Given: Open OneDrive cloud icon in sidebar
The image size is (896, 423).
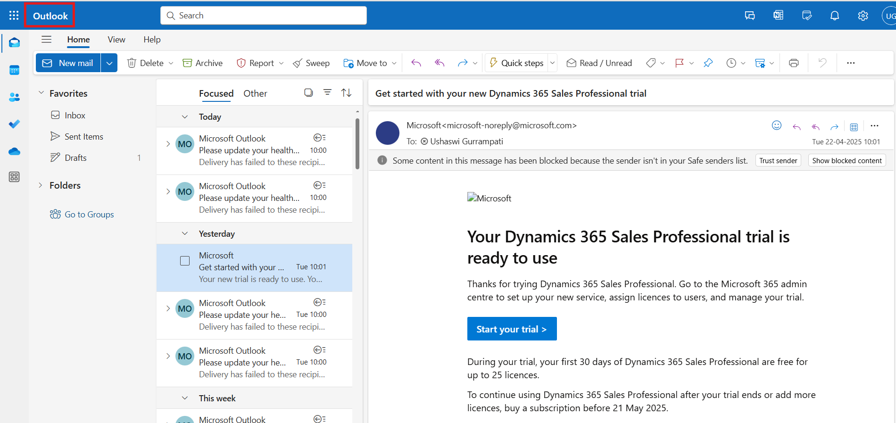Looking at the screenshot, I should pos(14,151).
